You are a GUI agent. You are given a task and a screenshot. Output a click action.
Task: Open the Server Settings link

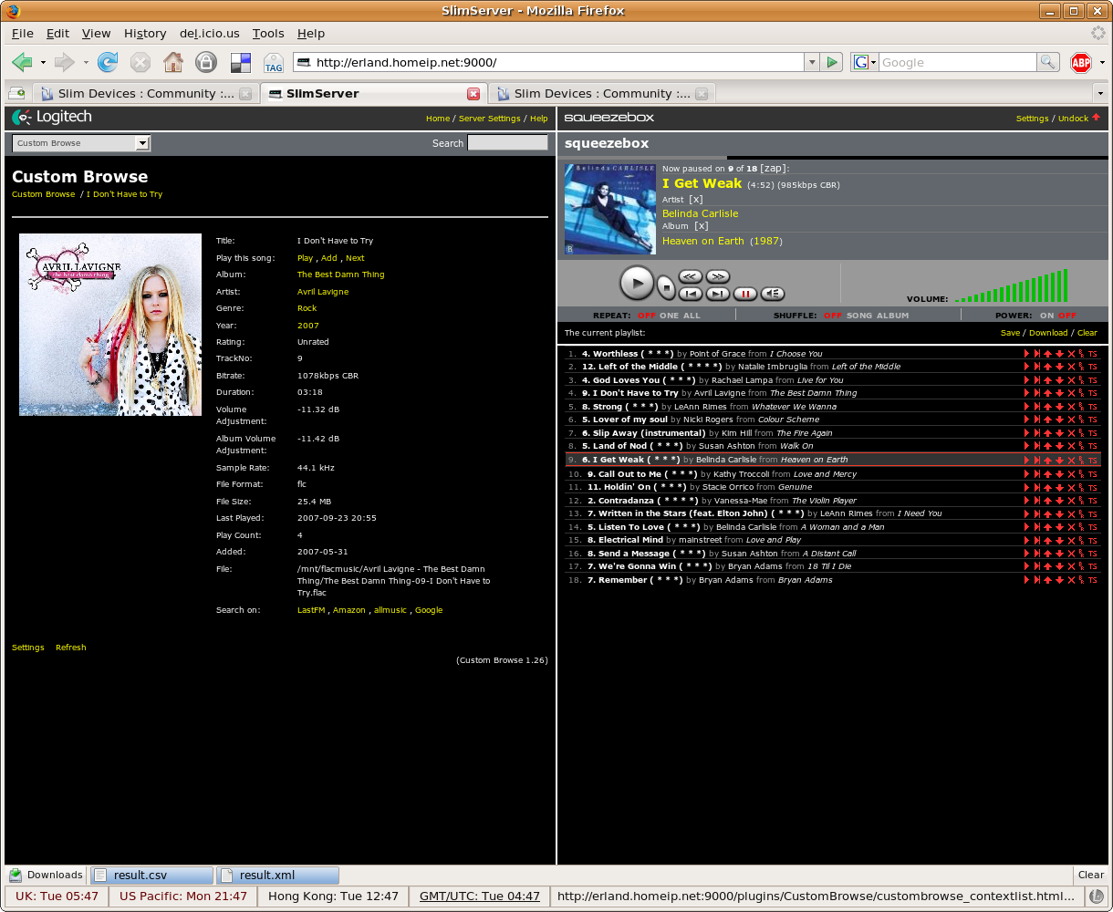(x=489, y=119)
